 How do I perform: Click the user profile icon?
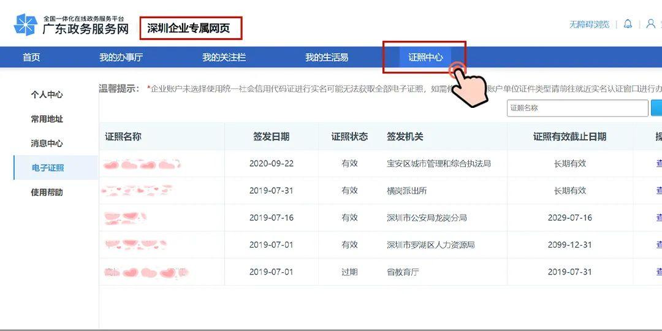coord(650,24)
